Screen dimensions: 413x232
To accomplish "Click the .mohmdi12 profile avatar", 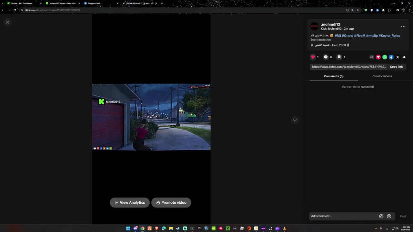I will coord(314,26).
